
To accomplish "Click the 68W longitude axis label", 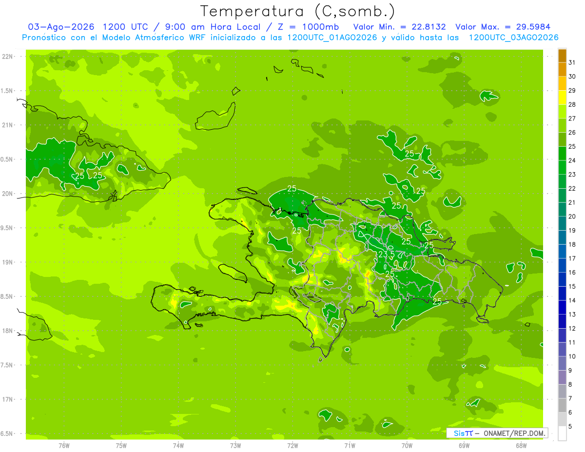I will (521, 445).
